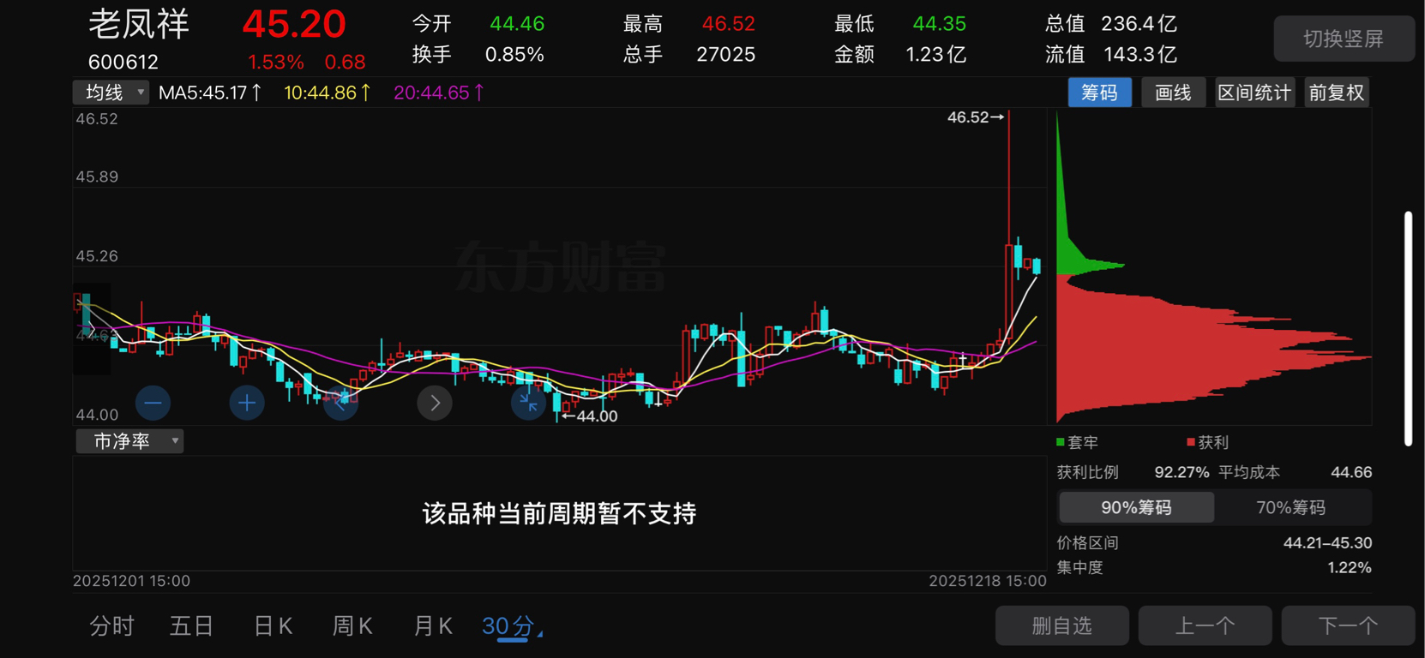Click the stock name 老凤祥

click(x=139, y=25)
